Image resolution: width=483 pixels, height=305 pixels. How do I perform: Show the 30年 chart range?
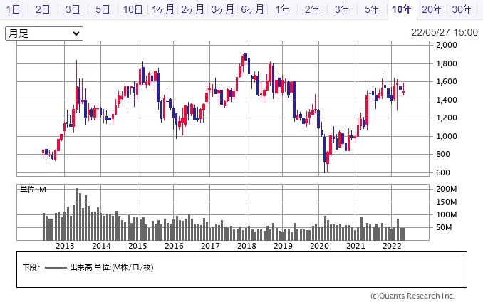(x=462, y=10)
